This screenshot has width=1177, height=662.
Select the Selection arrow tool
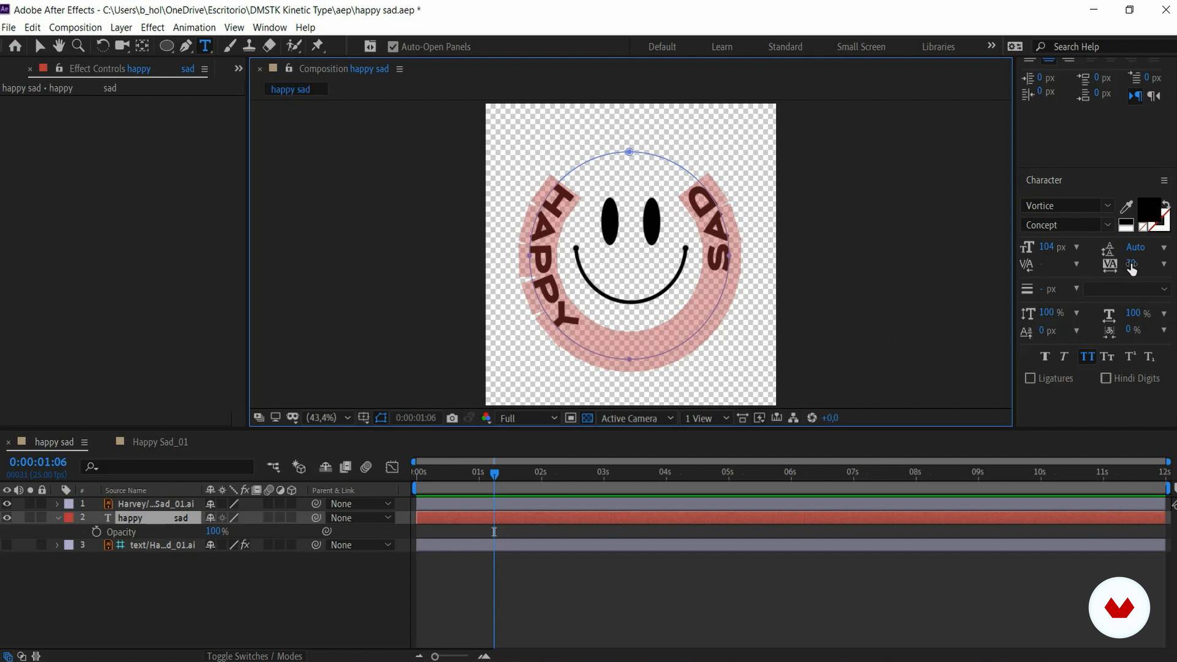pos(40,46)
